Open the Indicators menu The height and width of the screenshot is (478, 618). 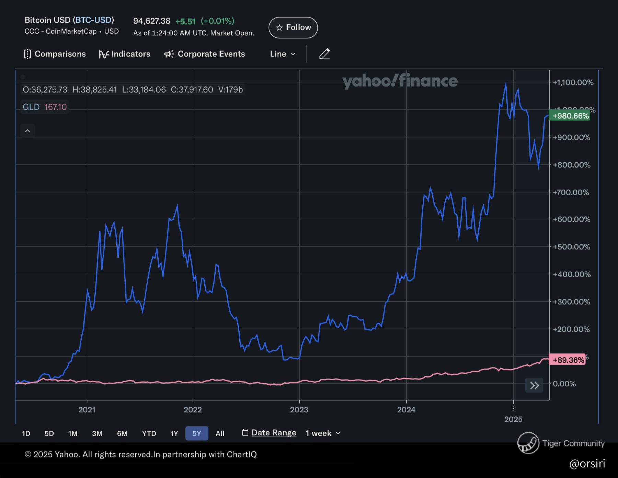[x=125, y=54]
